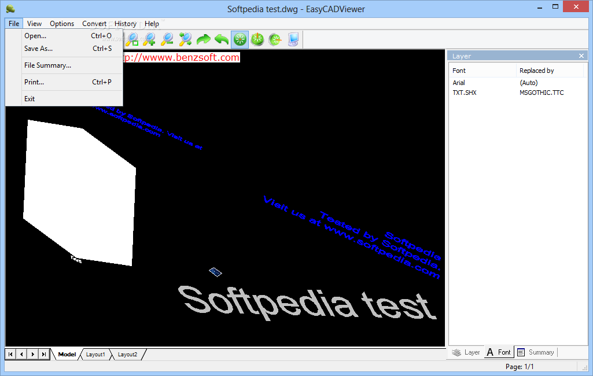Open the Convert menu
The image size is (593, 376).
pos(94,24)
